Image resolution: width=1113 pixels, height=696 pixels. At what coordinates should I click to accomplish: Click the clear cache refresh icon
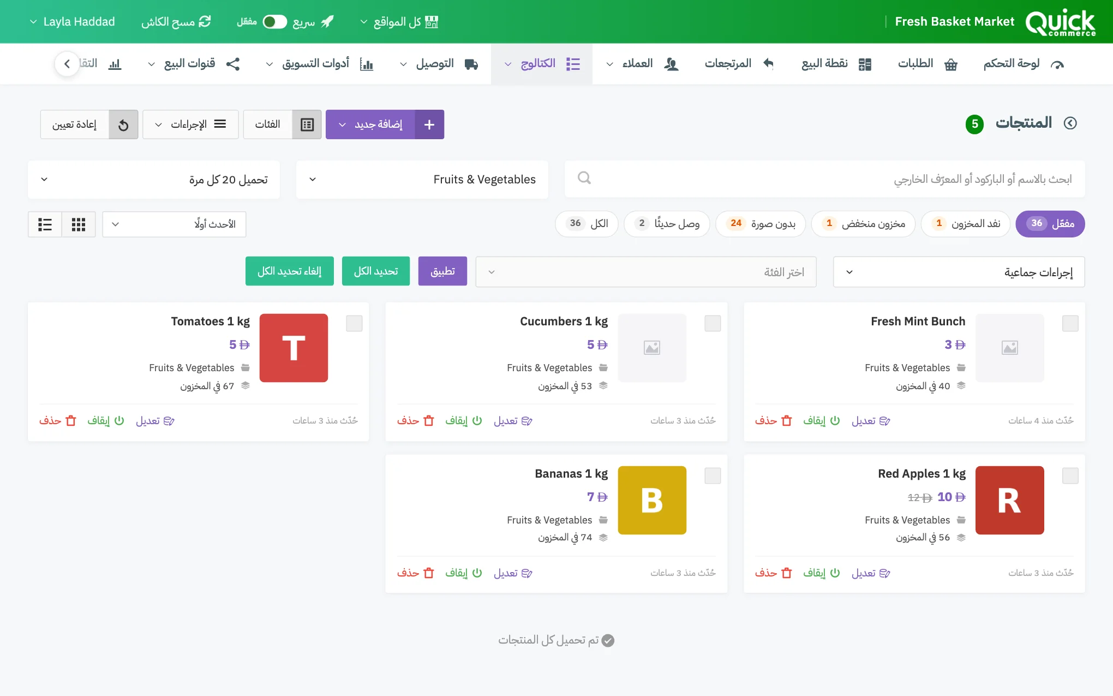point(205,21)
